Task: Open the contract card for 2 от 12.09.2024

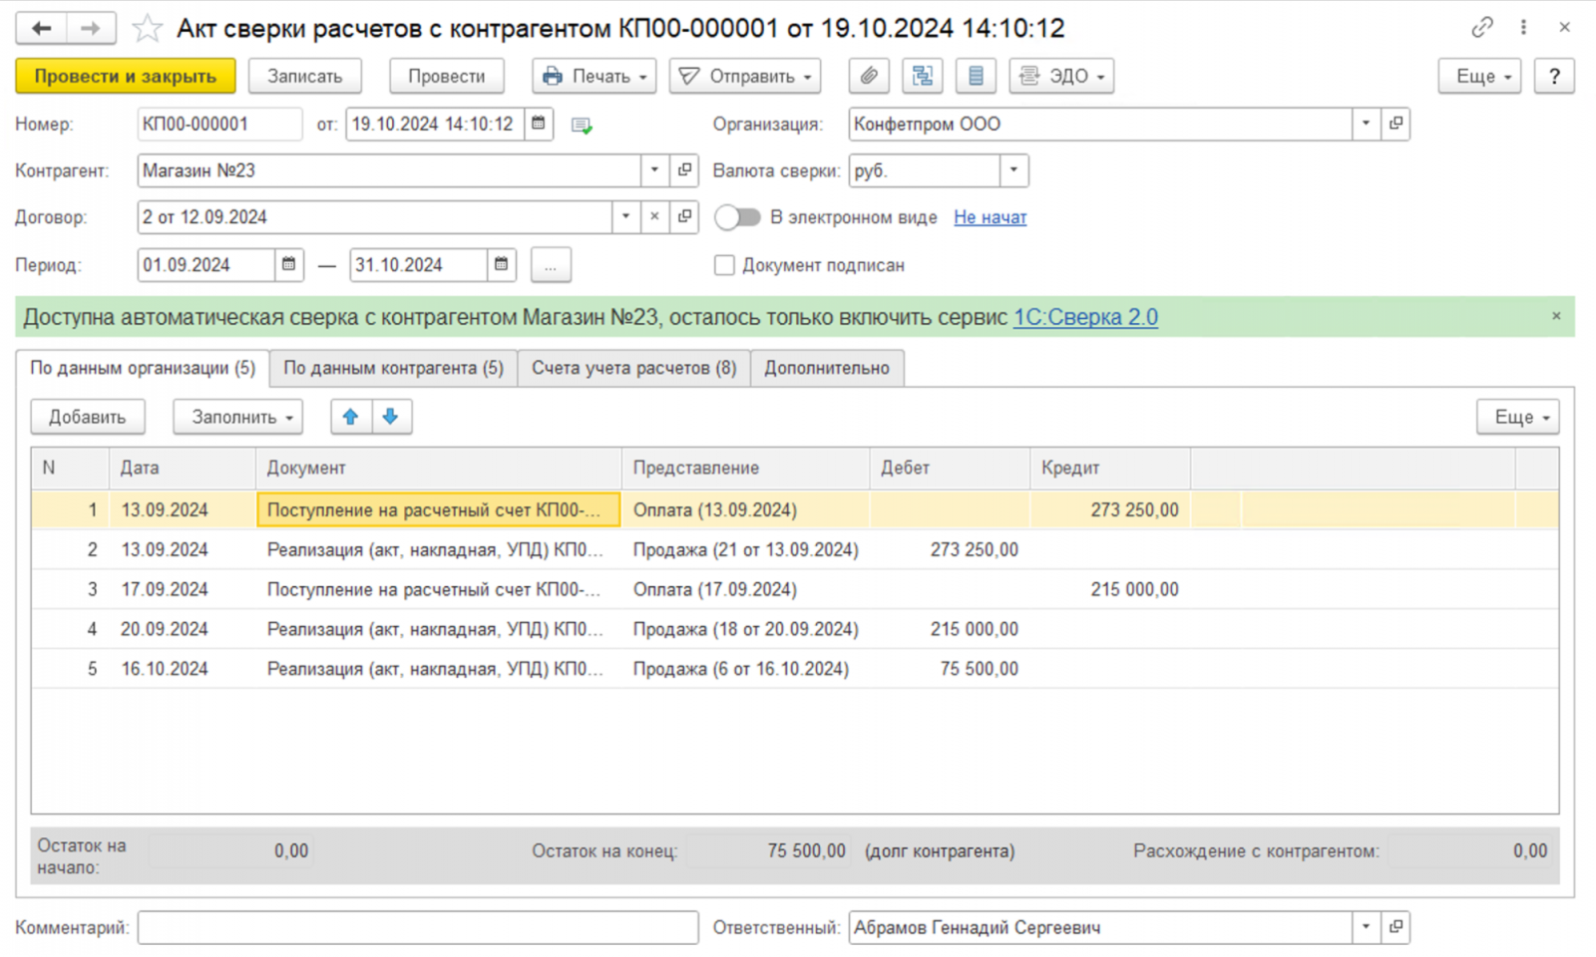Action: [x=684, y=216]
